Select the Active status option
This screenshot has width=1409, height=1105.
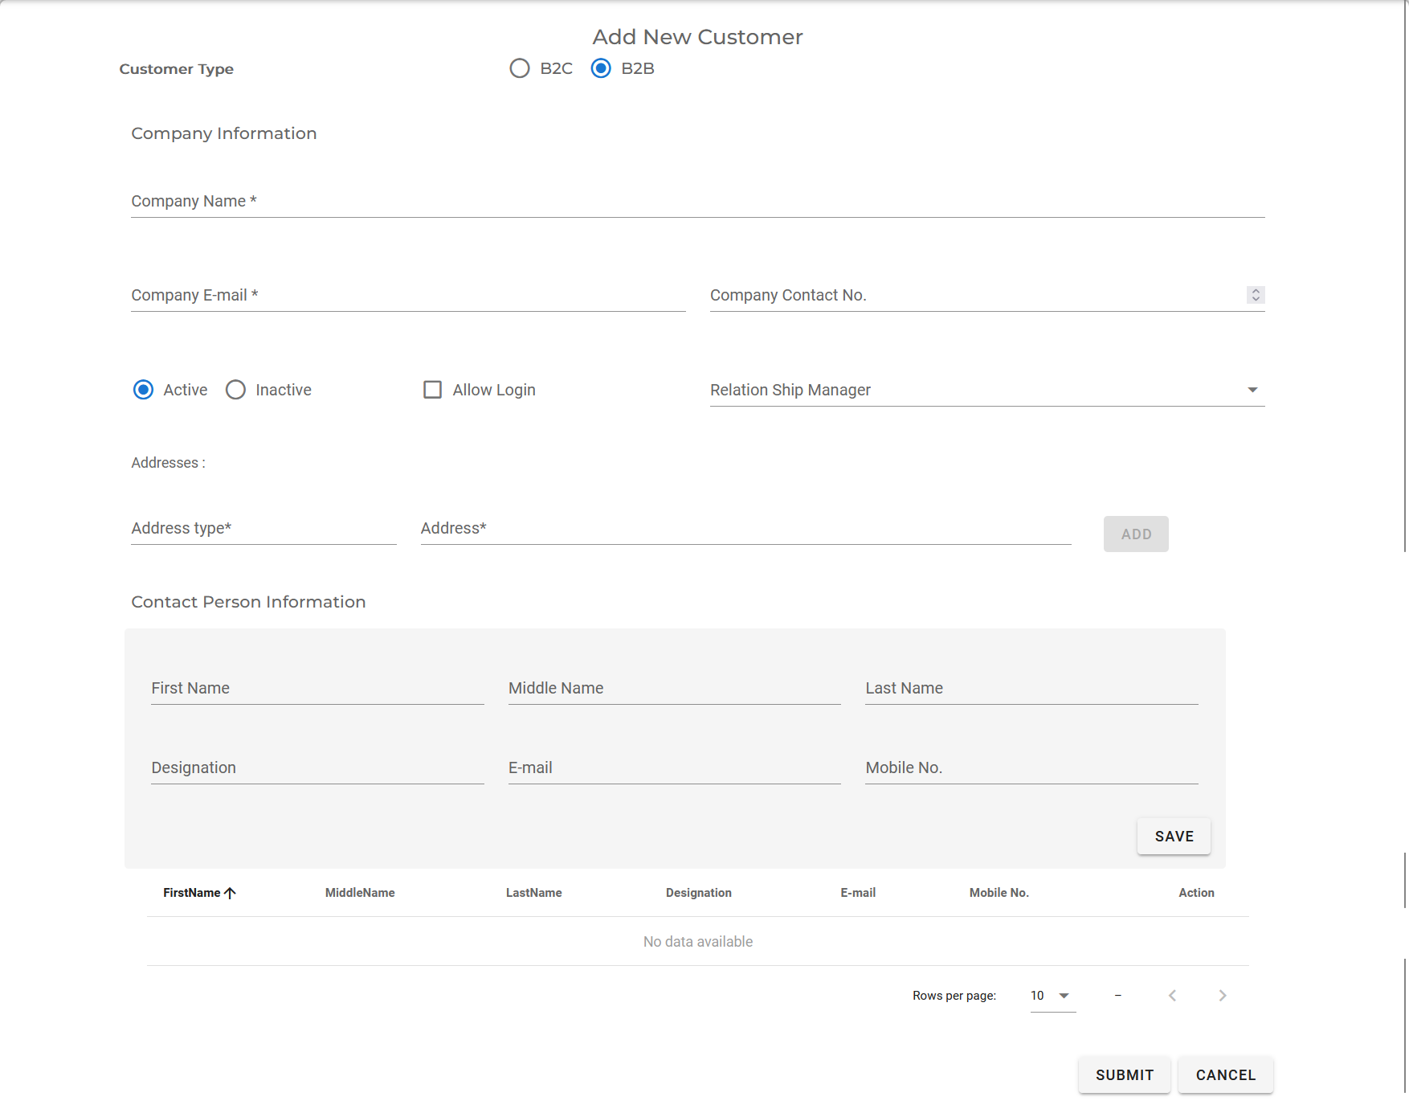[x=143, y=390]
